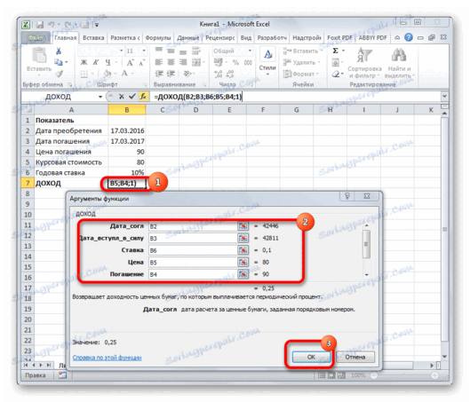This screenshot has width=470, height=402.
Task: Click the borders icon in font group
Action: point(84,74)
